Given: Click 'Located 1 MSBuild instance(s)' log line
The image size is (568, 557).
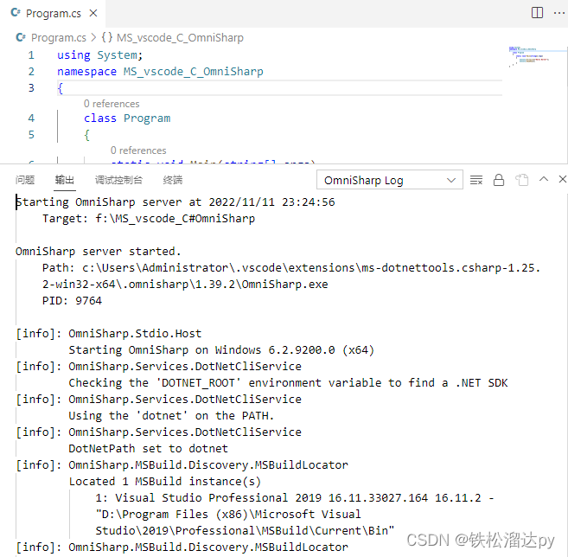Looking at the screenshot, I should (165, 481).
